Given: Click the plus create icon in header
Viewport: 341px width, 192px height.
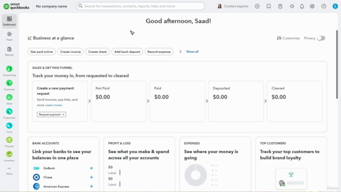Looking at the screenshot, I should [x=257, y=6].
